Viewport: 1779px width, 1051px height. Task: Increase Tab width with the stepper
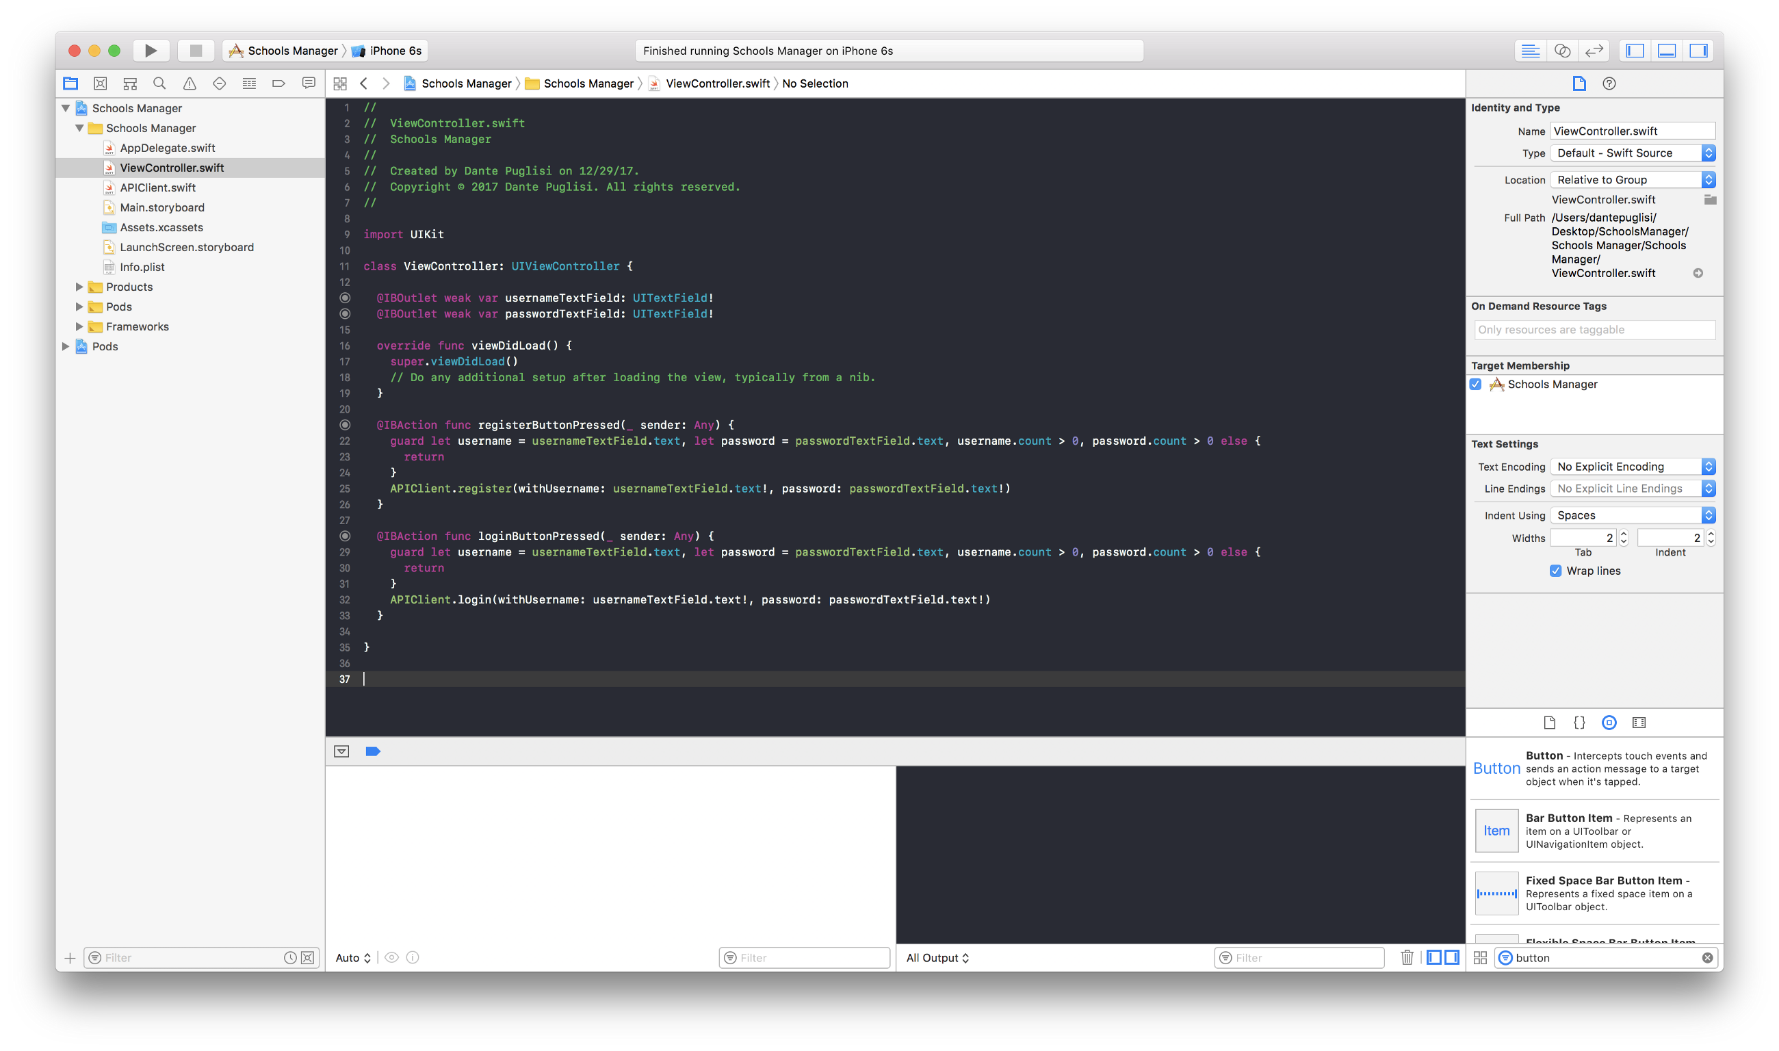(x=1624, y=534)
